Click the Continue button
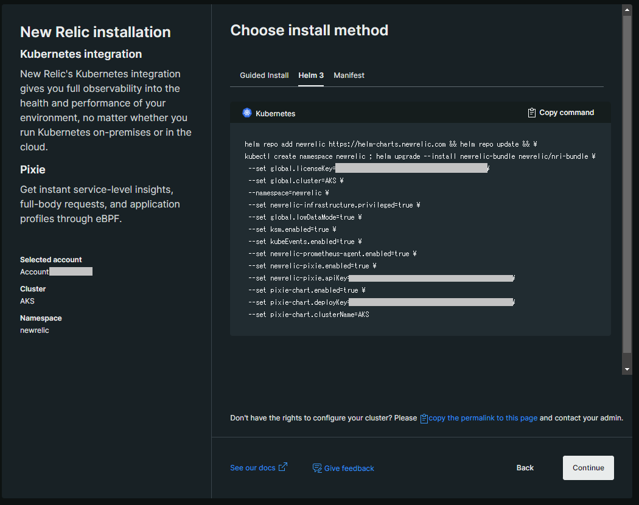 (588, 468)
